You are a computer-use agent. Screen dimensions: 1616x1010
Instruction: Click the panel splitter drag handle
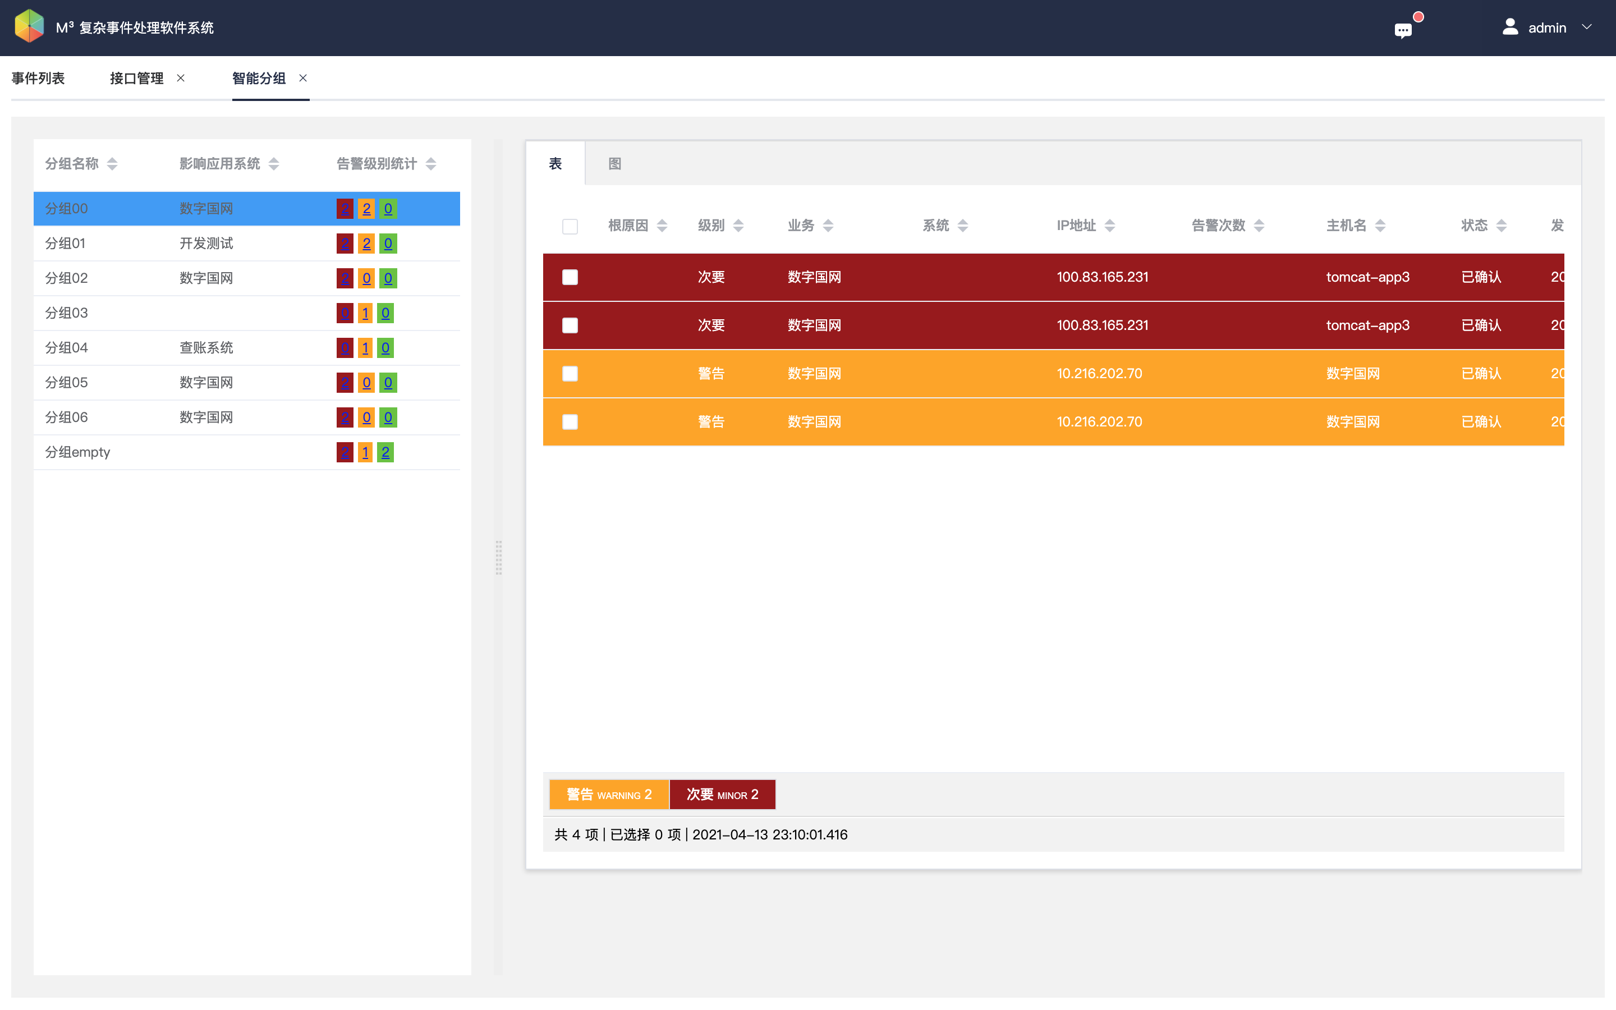(498, 557)
